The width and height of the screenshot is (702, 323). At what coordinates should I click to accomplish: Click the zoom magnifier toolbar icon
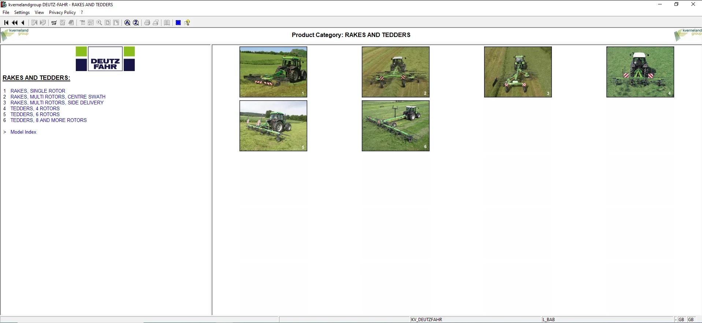(x=99, y=23)
